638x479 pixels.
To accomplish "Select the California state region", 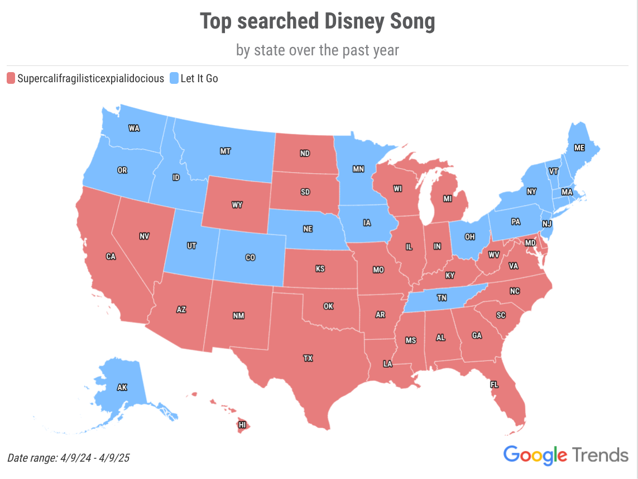I will pyautogui.click(x=111, y=256).
